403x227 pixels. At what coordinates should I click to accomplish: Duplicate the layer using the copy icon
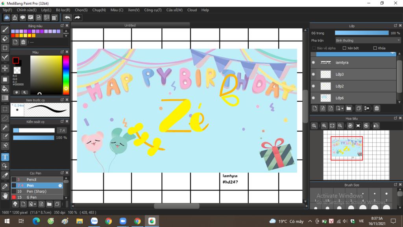coord(359,108)
